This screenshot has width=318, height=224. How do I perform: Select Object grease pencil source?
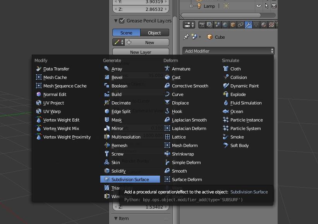155,32
